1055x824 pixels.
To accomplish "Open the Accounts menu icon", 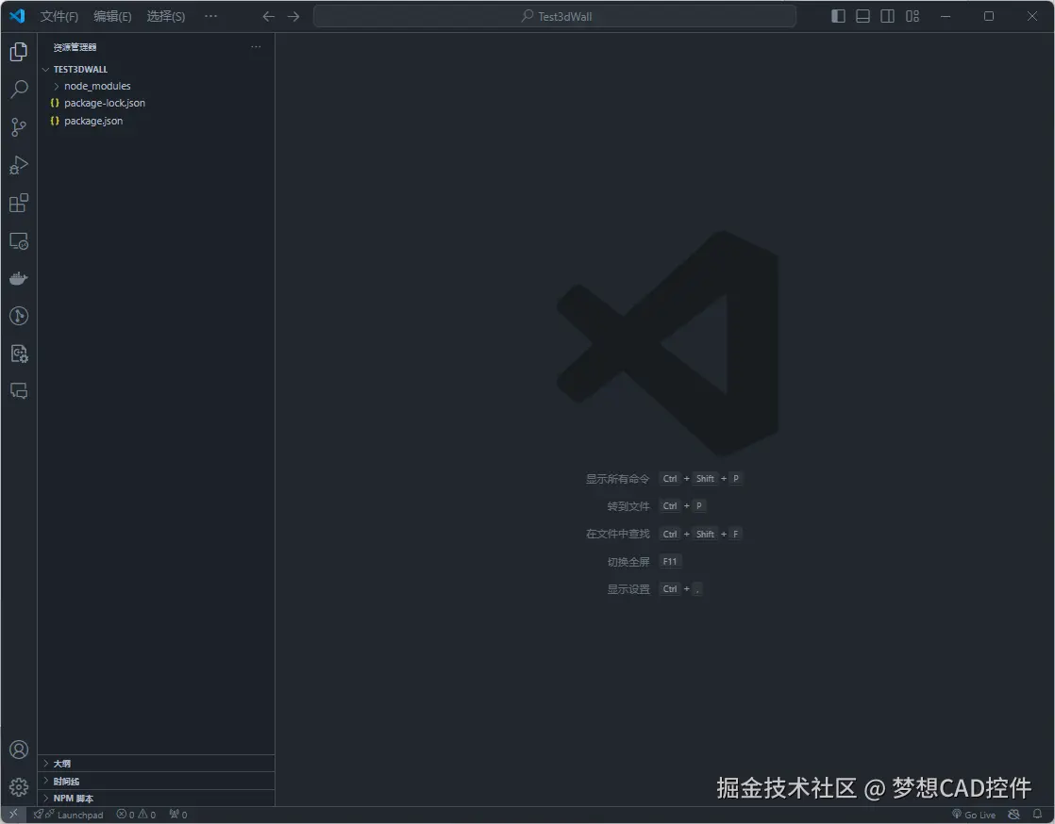I will (x=19, y=750).
